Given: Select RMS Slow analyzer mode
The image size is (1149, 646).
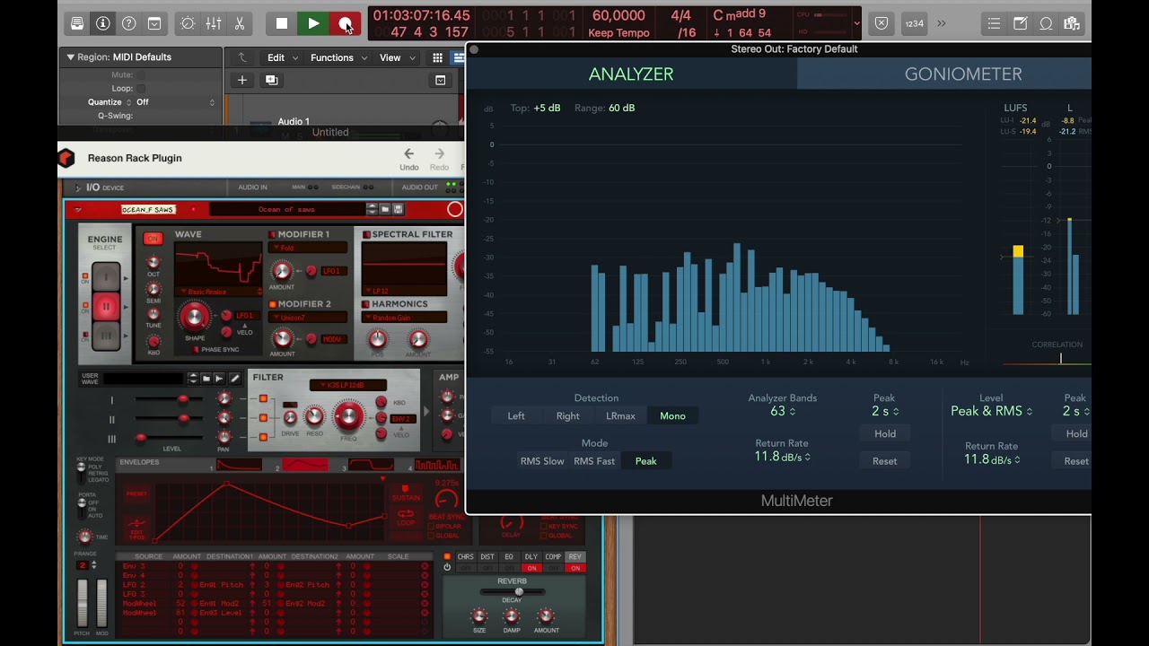Looking at the screenshot, I should point(542,461).
